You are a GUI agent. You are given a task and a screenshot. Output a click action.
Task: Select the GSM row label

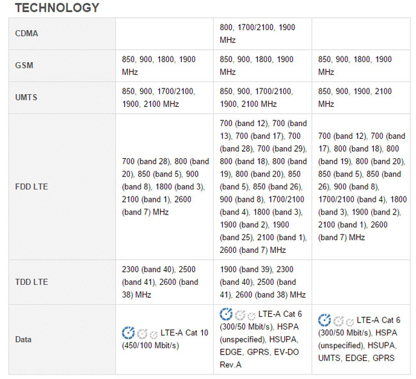(24, 65)
